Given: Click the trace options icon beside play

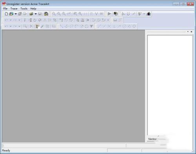Looking at the screenshot, I should (x=116, y=14).
